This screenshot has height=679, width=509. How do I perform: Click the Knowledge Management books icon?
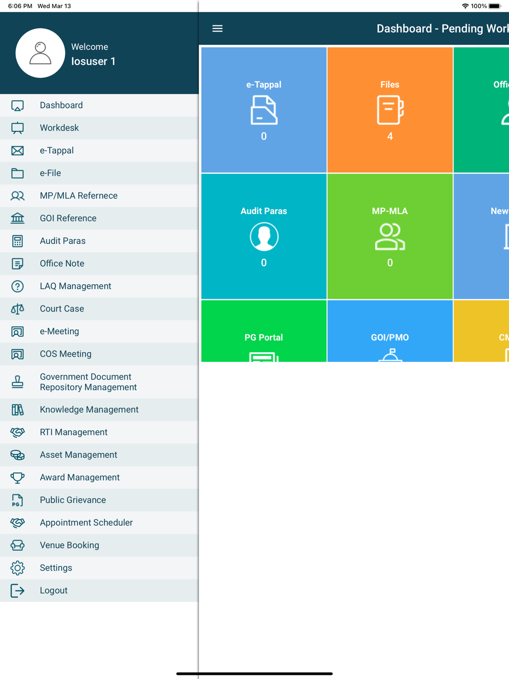[17, 410]
